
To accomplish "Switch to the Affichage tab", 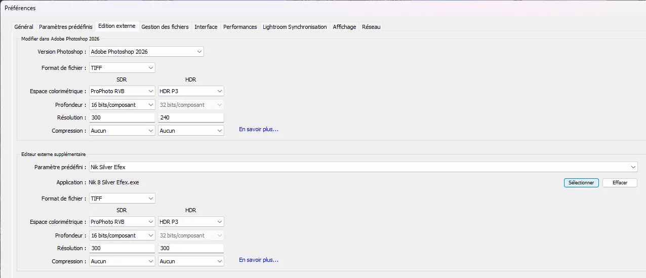I will click(x=344, y=27).
